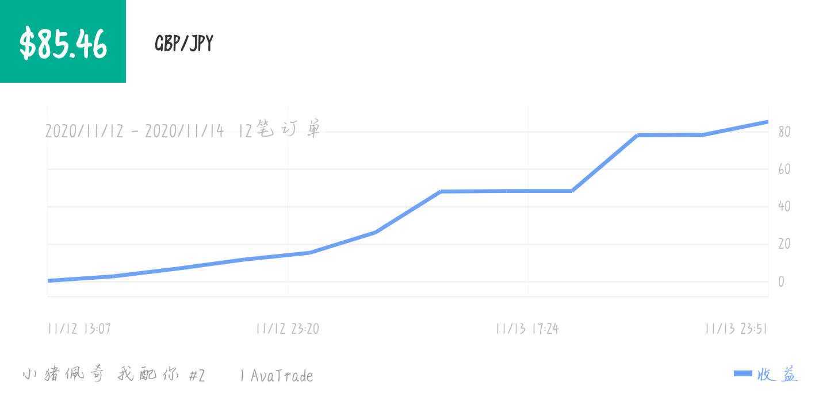Click the profit line's final peak point
The width and height of the screenshot is (819, 409).
pos(767,122)
